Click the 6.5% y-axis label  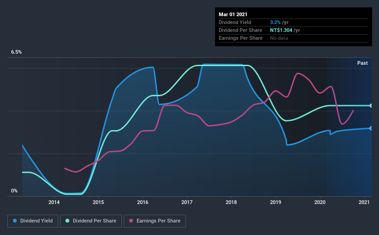tap(16, 52)
